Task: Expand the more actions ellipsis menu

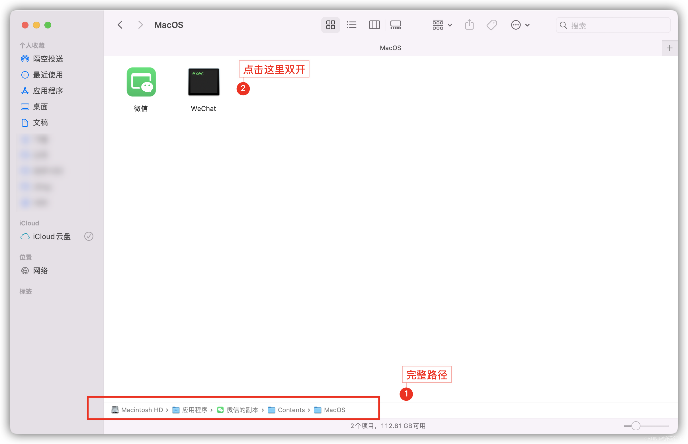Action: 520,25
